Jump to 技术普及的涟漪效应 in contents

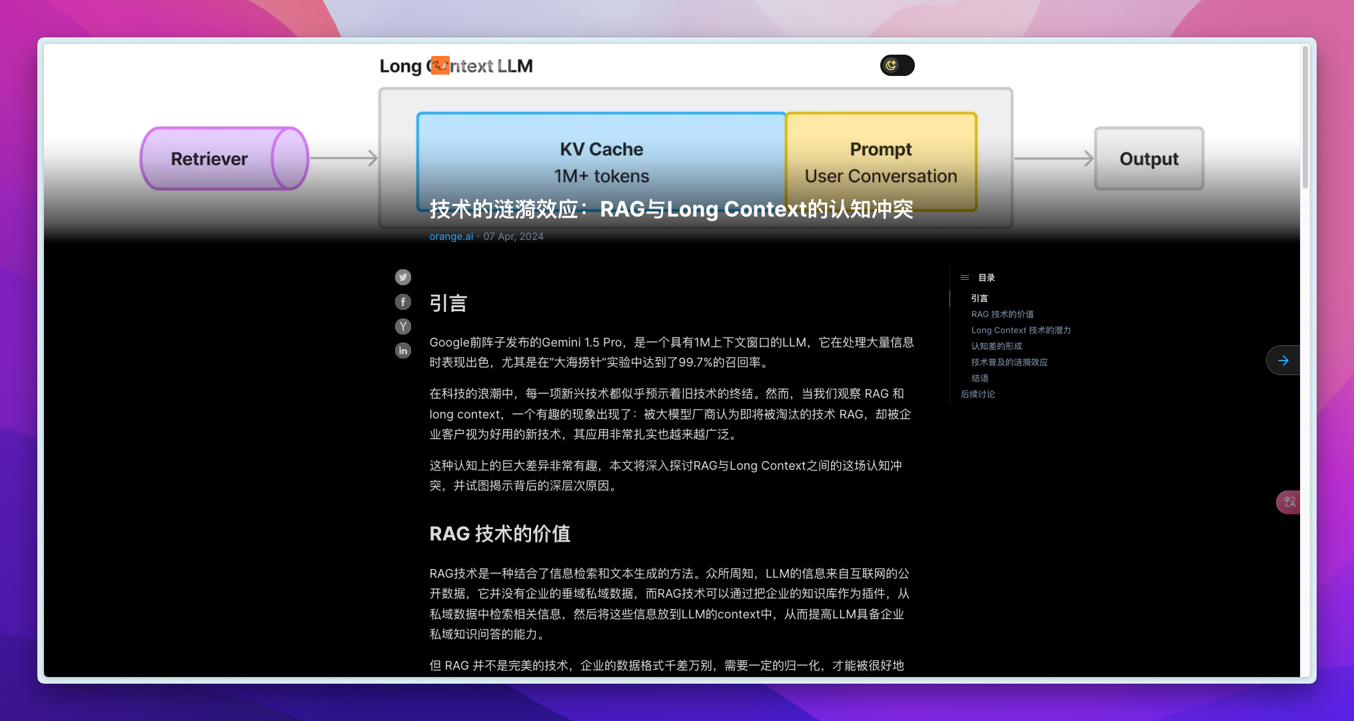[x=1009, y=362]
